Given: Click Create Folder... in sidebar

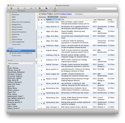Looking at the screenshot, I should point(17,45).
